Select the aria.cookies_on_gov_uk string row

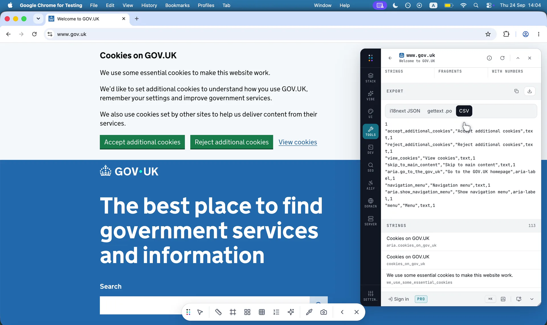(x=461, y=242)
